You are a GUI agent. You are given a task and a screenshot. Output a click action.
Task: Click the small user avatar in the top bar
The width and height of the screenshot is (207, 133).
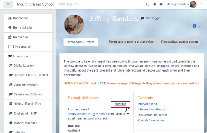[x=193, y=4]
